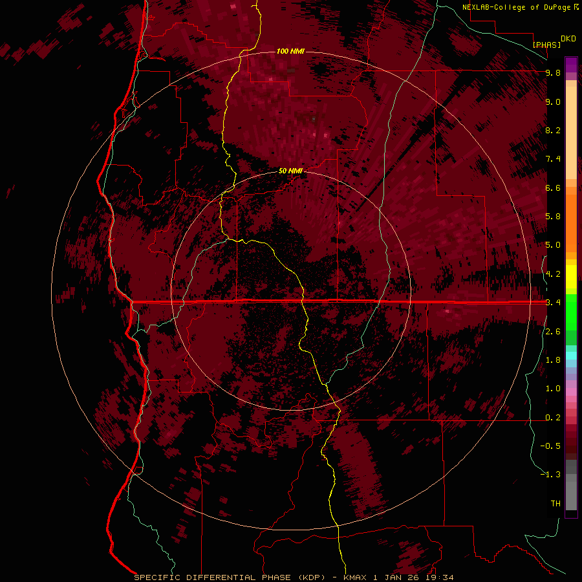Select the 8.2 value on the scale
This screenshot has height=582, width=582.
pyautogui.click(x=553, y=130)
